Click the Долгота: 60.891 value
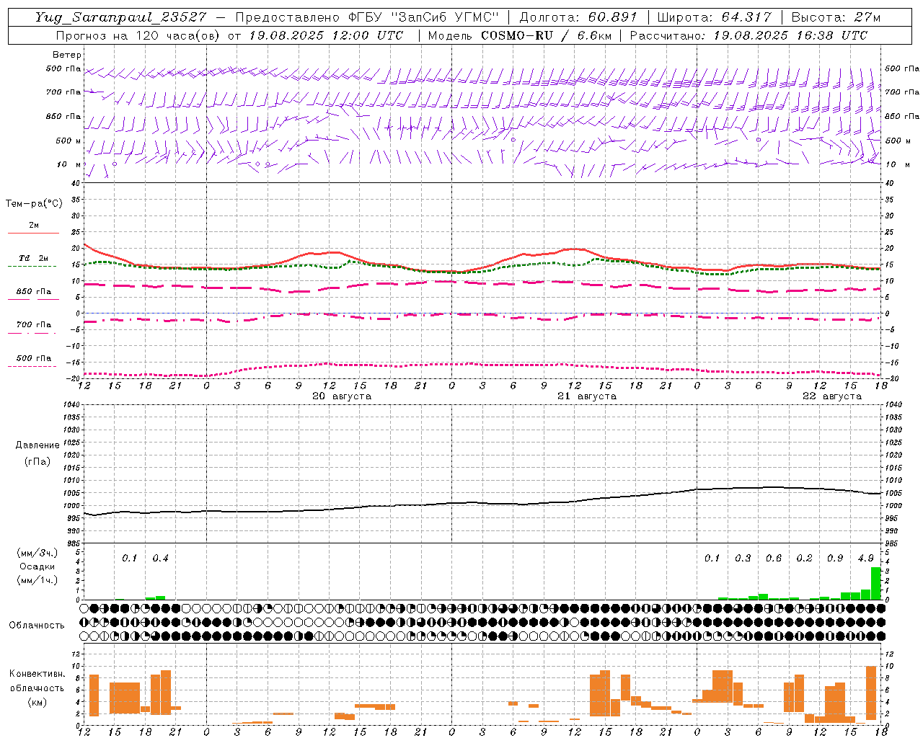 coord(578,17)
